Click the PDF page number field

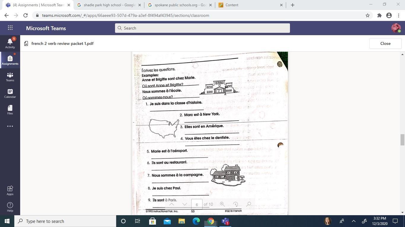click(x=197, y=204)
